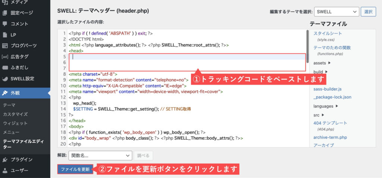
Task: Expand the src folder
Action: click(x=319, y=115)
